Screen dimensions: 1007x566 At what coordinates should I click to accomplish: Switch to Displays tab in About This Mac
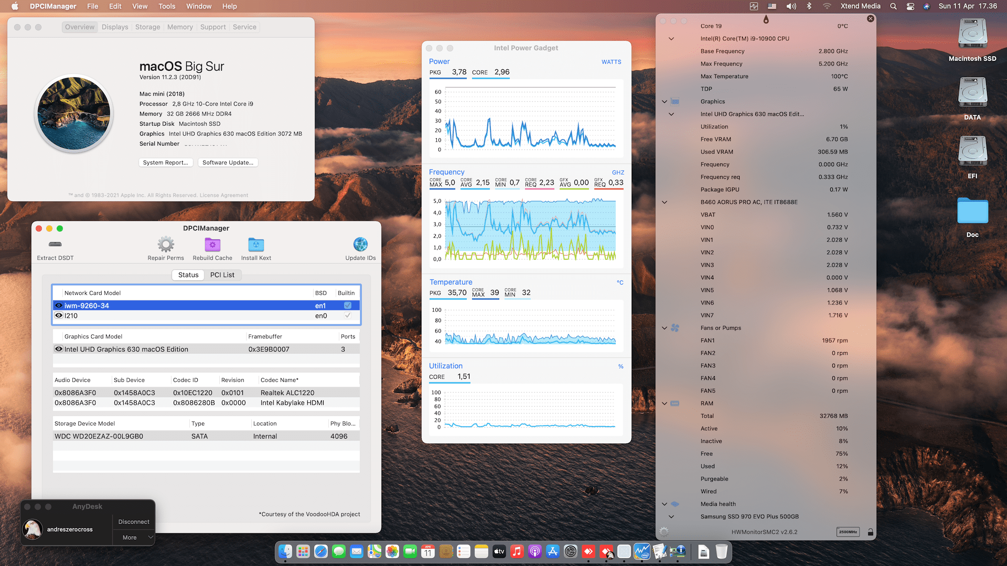click(115, 27)
